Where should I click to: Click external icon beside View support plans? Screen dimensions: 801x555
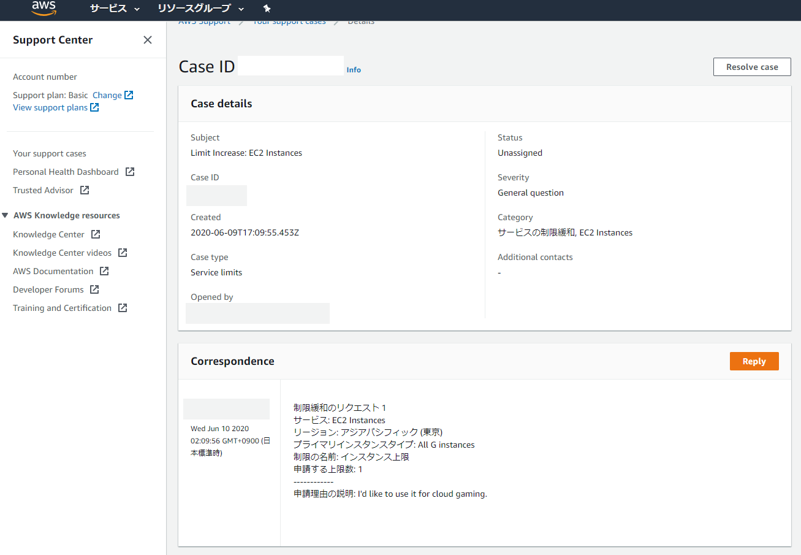(94, 107)
